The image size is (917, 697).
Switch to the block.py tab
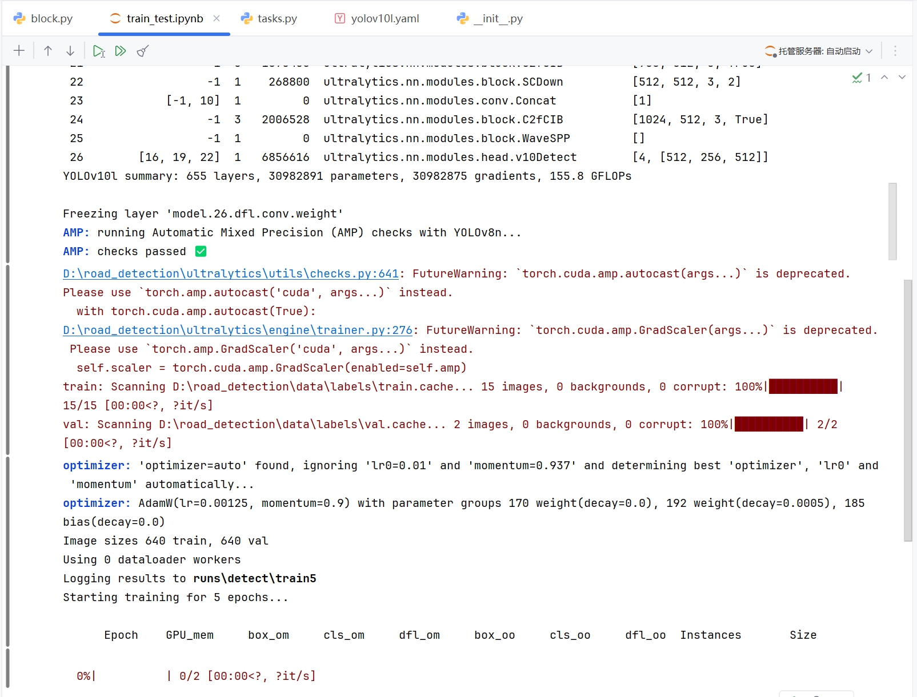tap(43, 18)
